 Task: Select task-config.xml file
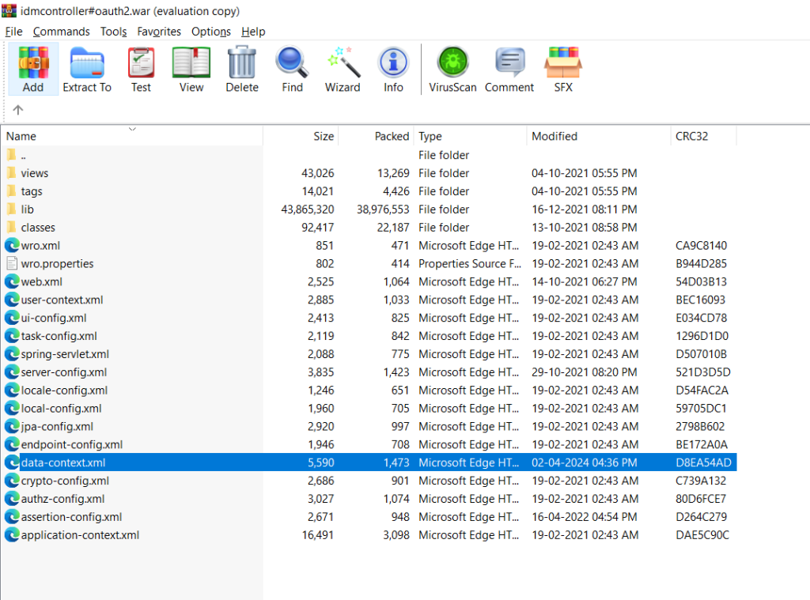pyautogui.click(x=59, y=336)
